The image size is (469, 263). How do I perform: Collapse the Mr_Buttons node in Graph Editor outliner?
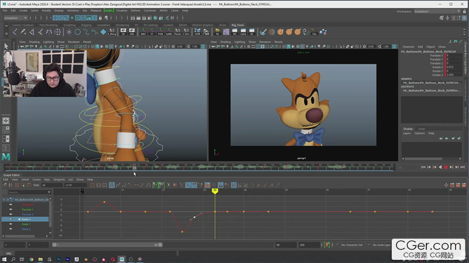coord(4,199)
